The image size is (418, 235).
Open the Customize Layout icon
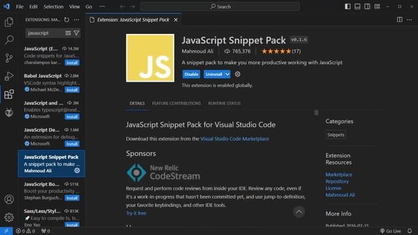pyautogui.click(x=378, y=7)
